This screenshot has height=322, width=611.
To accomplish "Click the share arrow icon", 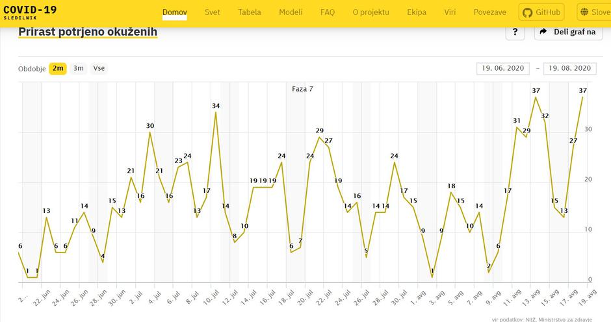I will click(x=543, y=32).
